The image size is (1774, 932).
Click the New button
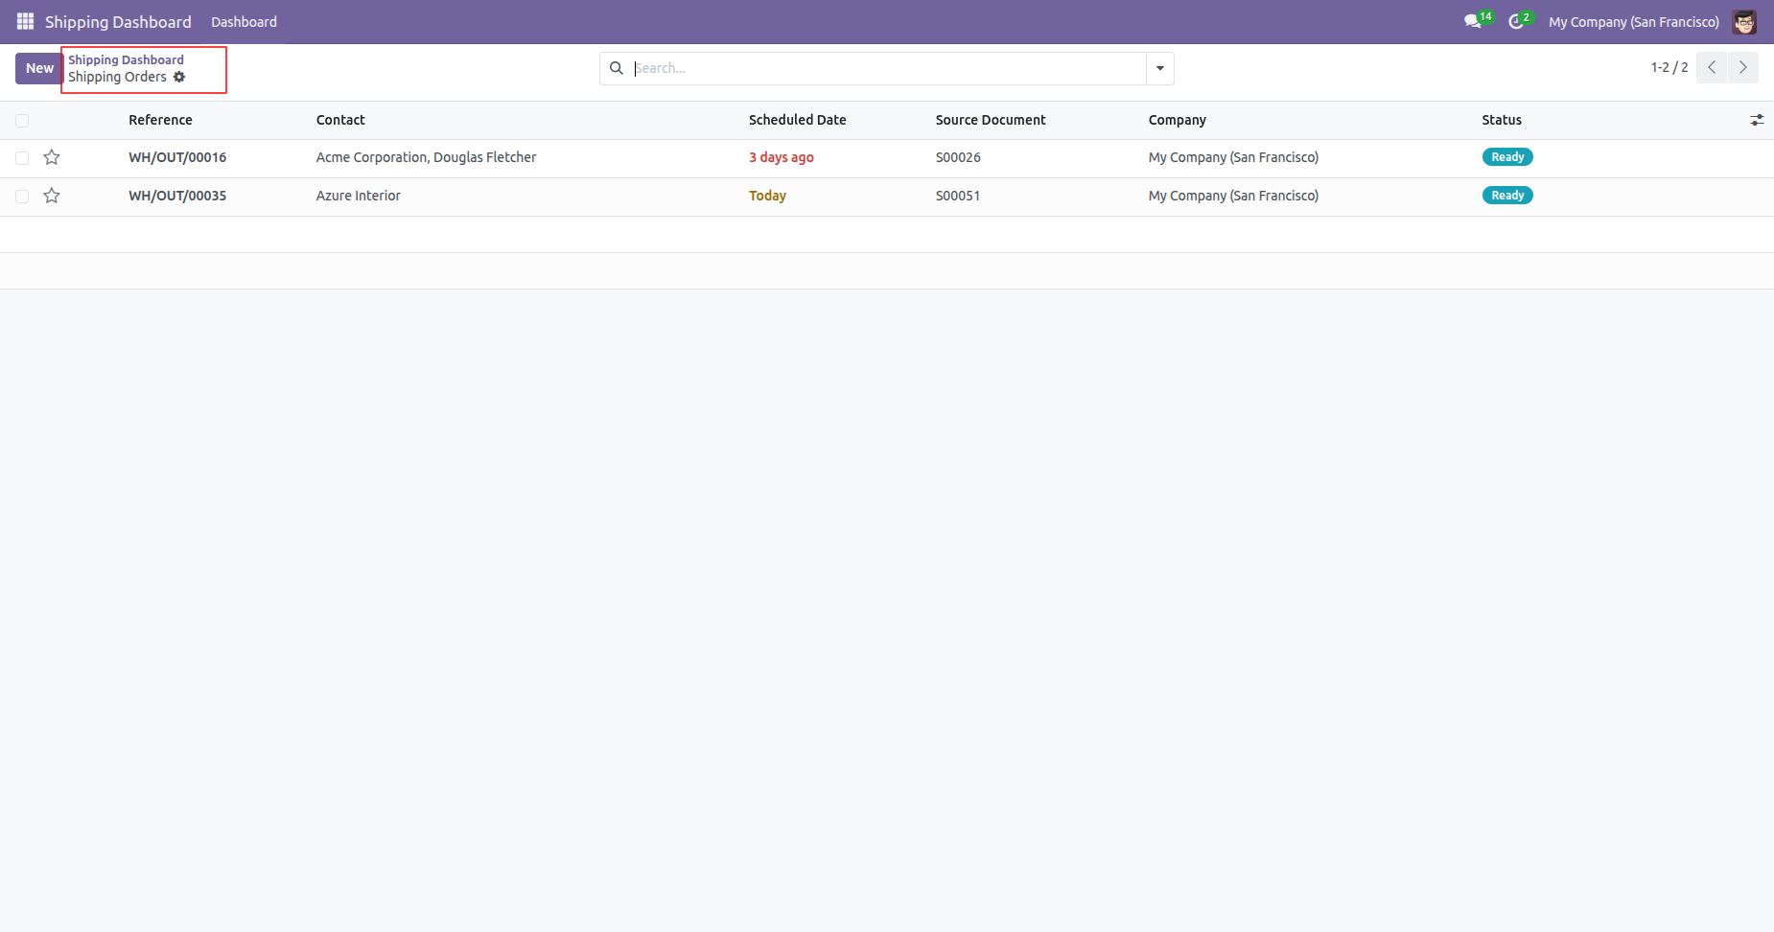(39, 68)
